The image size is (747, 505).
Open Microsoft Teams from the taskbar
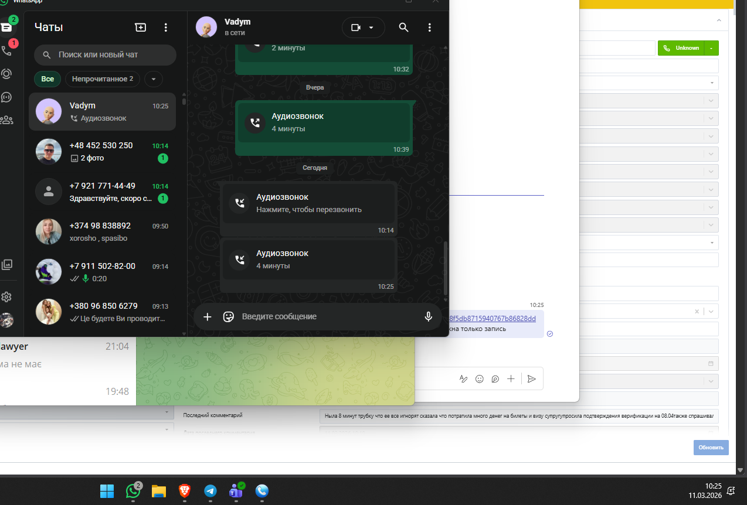(x=236, y=490)
